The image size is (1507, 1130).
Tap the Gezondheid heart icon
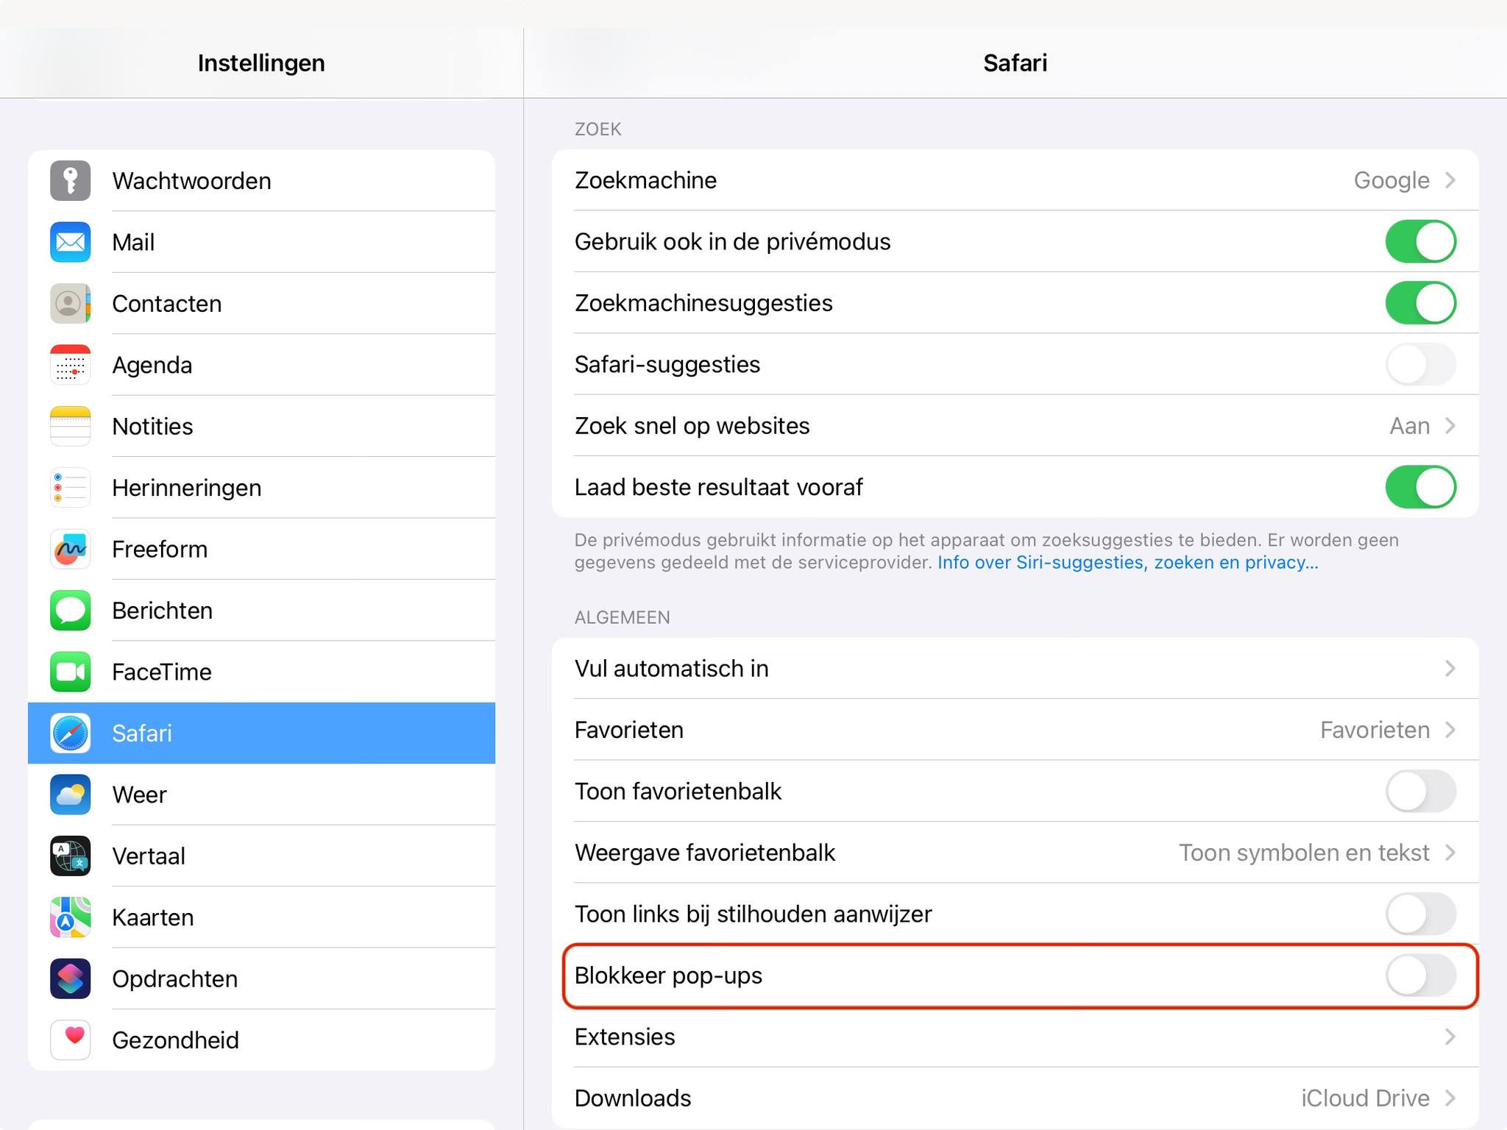point(71,1040)
